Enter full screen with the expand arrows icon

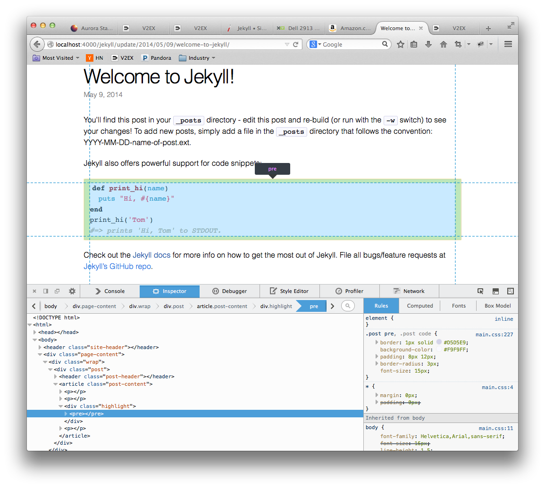pos(510,26)
